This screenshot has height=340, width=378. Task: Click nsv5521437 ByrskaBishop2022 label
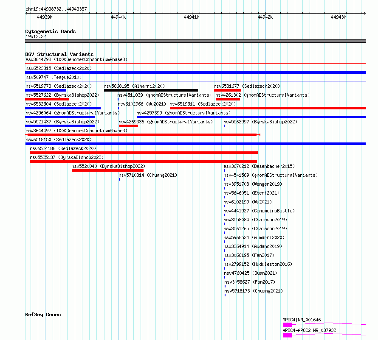(x=62, y=122)
